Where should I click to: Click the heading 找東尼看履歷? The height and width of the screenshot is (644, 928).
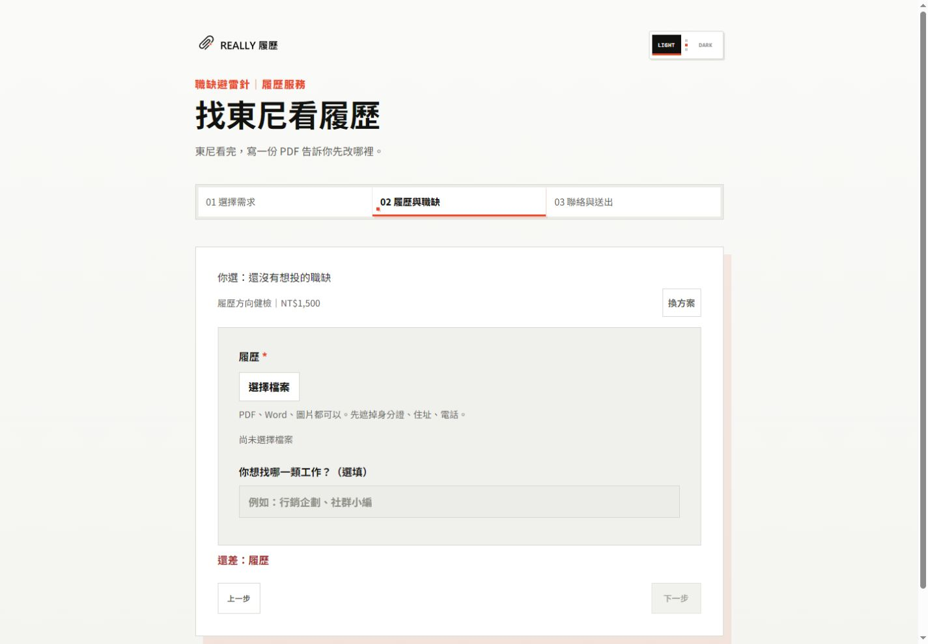287,116
